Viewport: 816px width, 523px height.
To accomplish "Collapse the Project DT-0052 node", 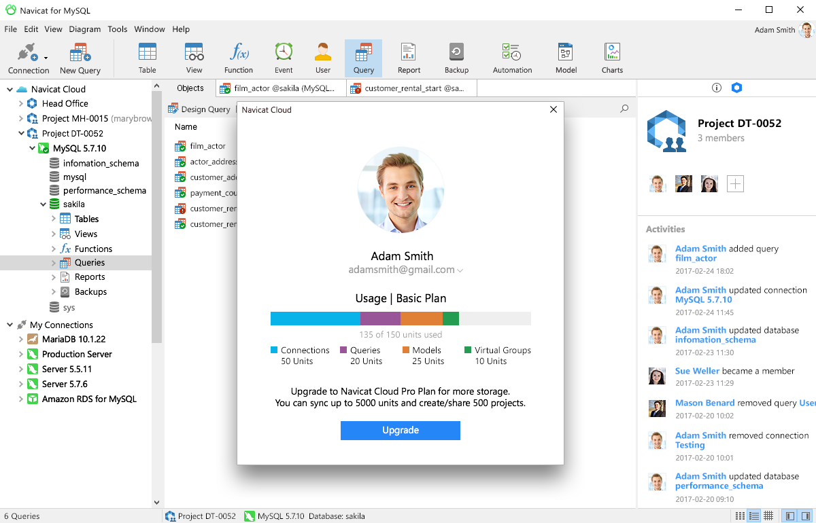I will pyautogui.click(x=21, y=134).
